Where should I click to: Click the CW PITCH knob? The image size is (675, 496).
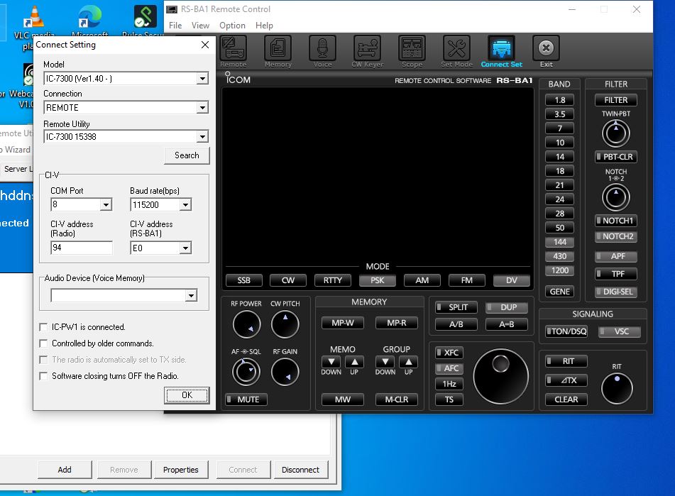pos(285,325)
